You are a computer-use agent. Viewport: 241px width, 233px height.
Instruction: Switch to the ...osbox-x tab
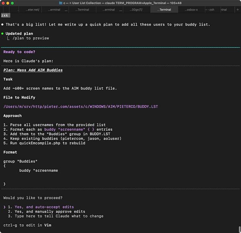coord(191,10)
